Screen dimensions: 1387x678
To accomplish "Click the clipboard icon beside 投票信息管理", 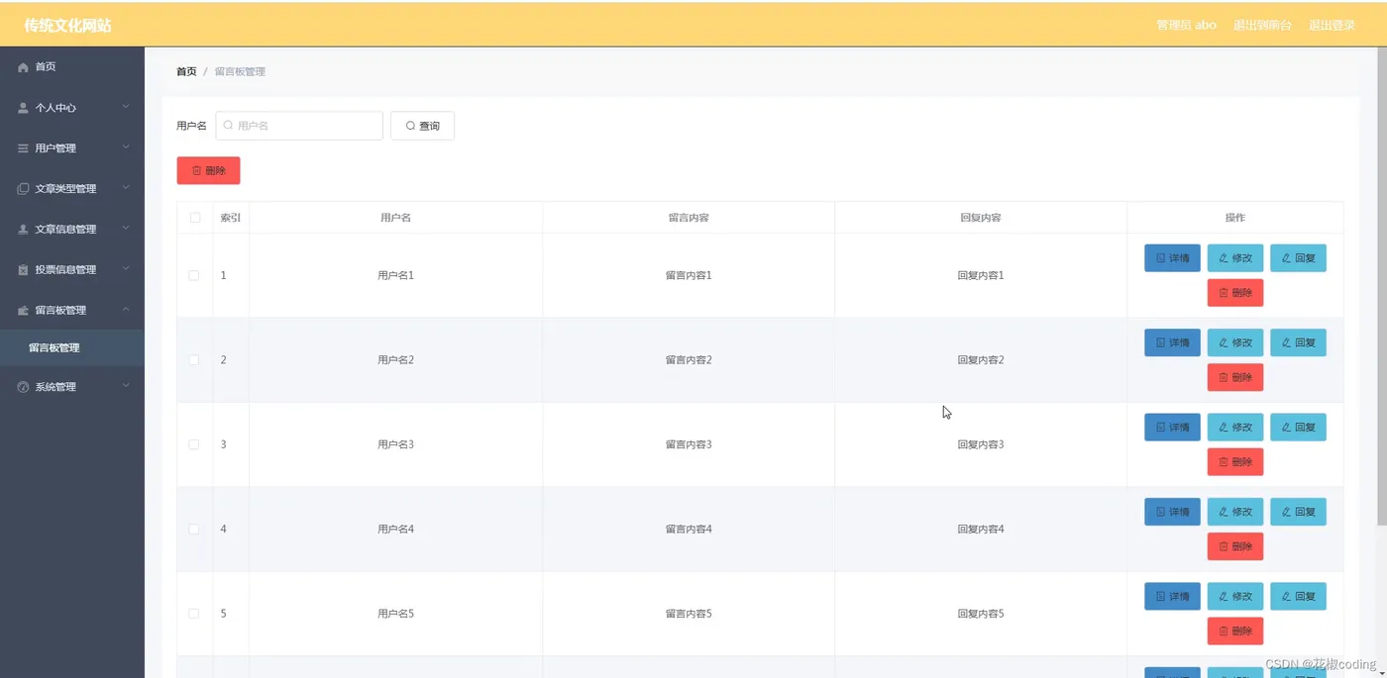I will coord(23,269).
